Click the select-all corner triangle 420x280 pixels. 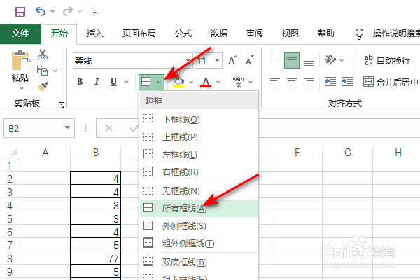[13, 152]
